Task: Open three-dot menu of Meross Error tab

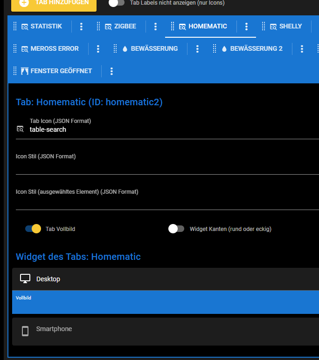Action: (98, 49)
